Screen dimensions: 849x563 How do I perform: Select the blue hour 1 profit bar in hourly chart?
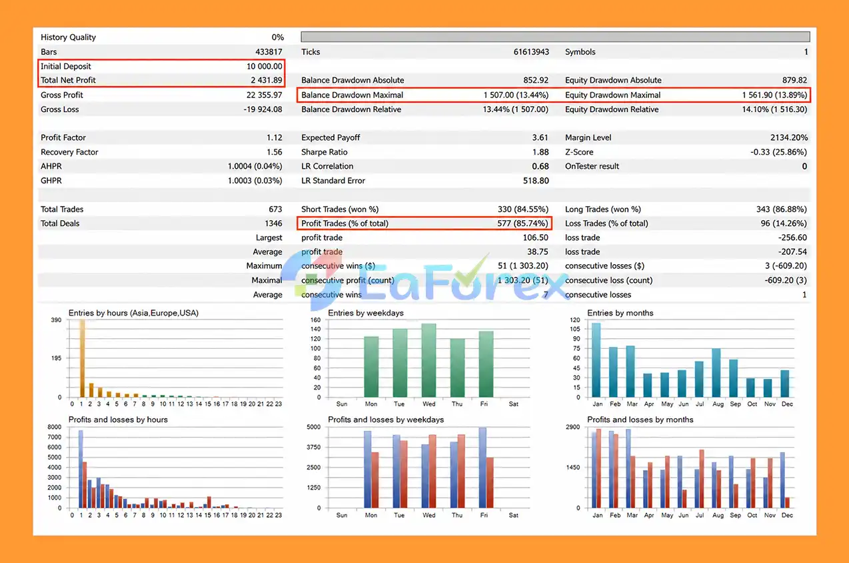pos(81,469)
